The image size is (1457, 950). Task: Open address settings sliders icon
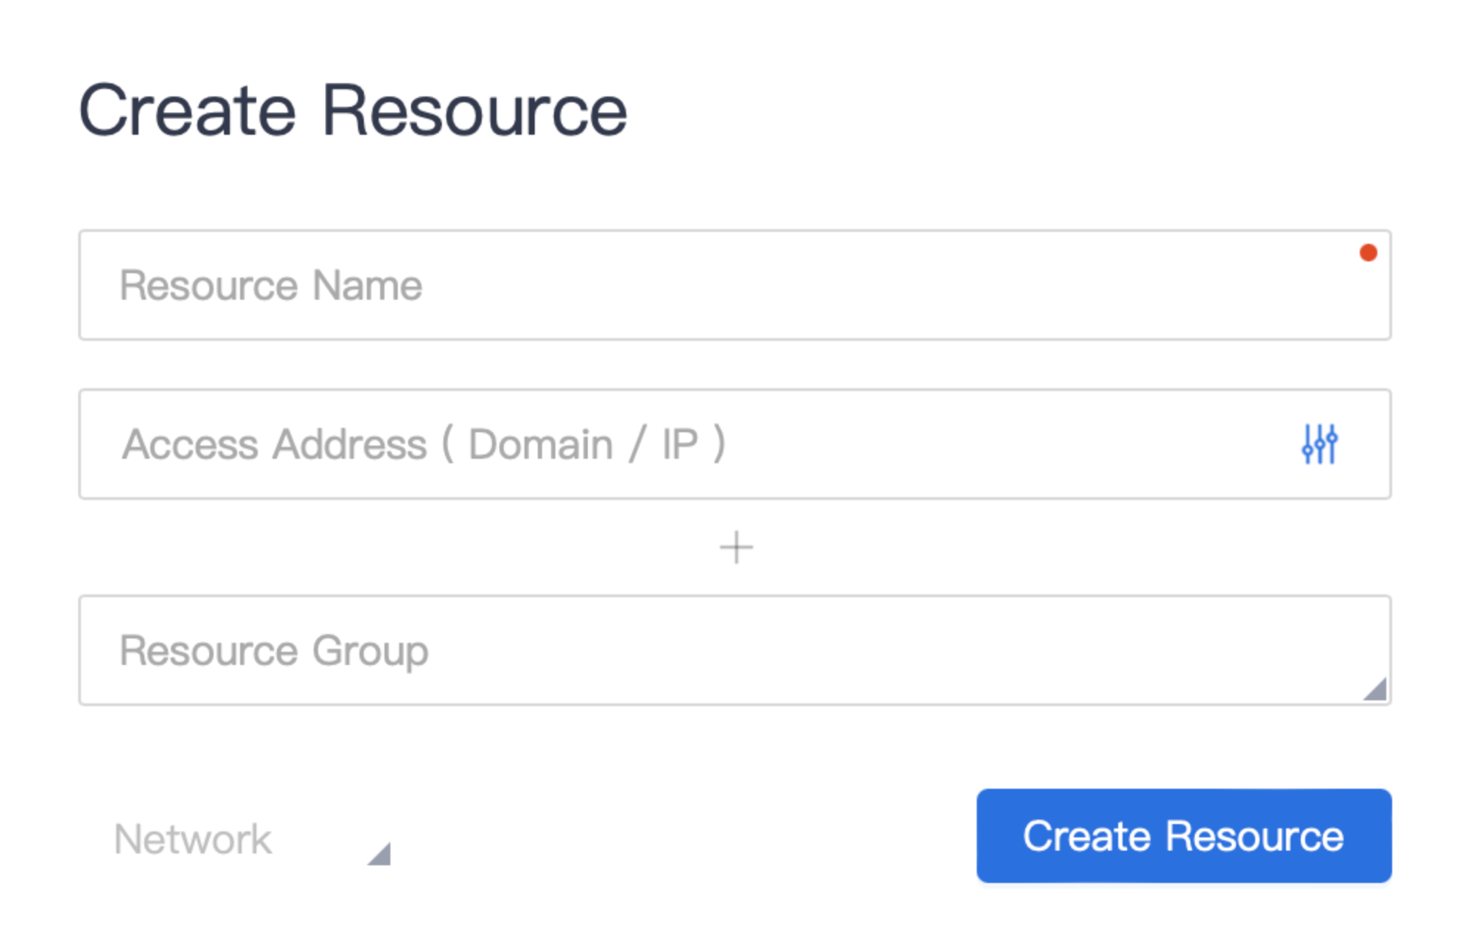[x=1319, y=444]
